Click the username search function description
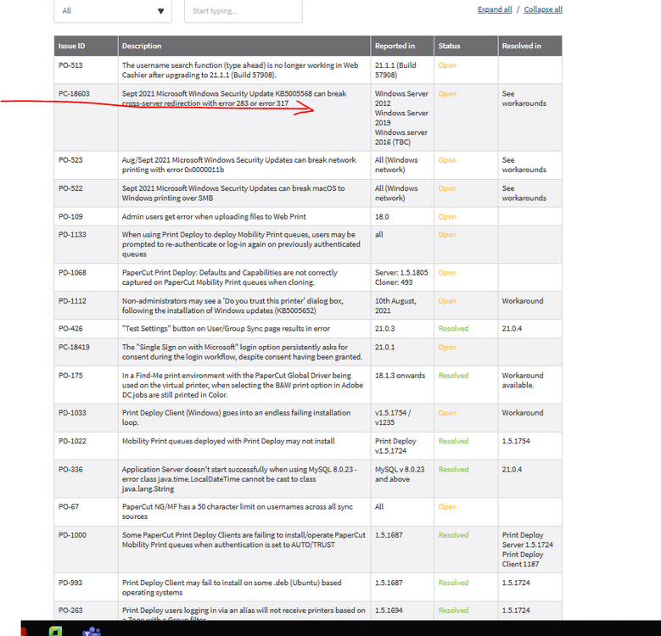The image size is (661, 636). pyautogui.click(x=240, y=70)
